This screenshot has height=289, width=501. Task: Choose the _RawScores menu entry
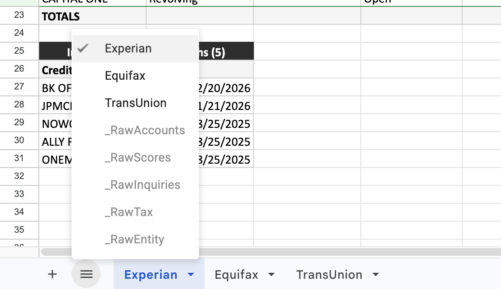138,157
